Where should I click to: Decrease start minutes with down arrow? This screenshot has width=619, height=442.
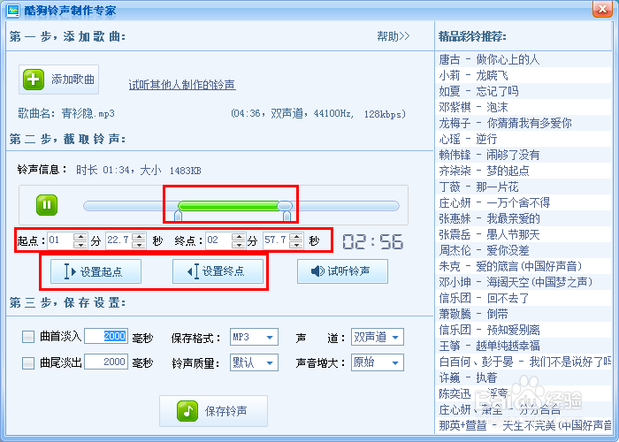80,245
